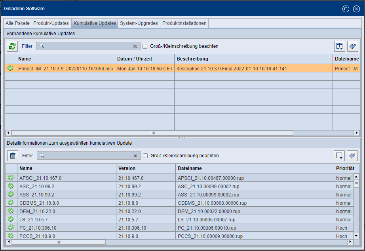Click upper table horizontal scrollbar thumb

[x=152, y=133]
